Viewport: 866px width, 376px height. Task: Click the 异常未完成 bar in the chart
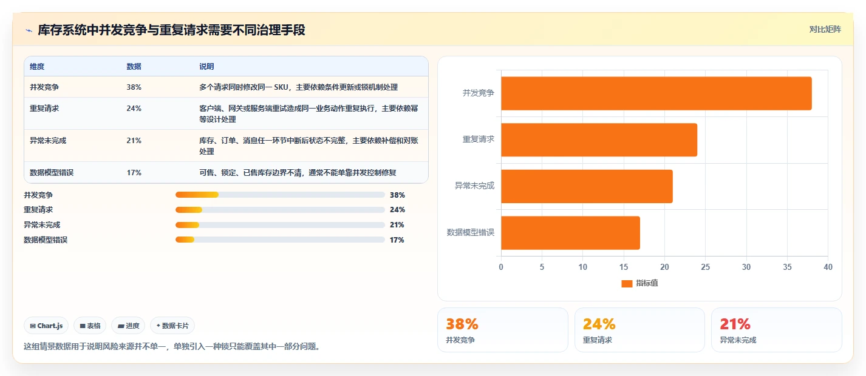587,186
